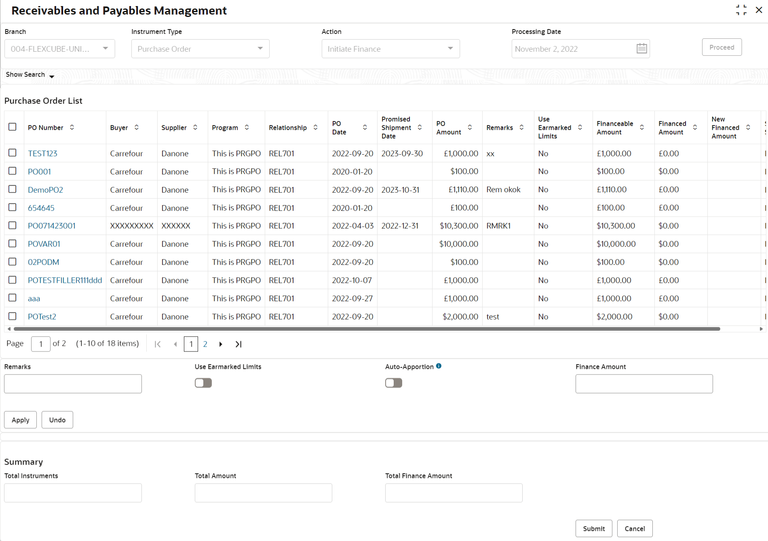This screenshot has height=541, width=768.
Task: Go to last page of list
Action: click(238, 344)
